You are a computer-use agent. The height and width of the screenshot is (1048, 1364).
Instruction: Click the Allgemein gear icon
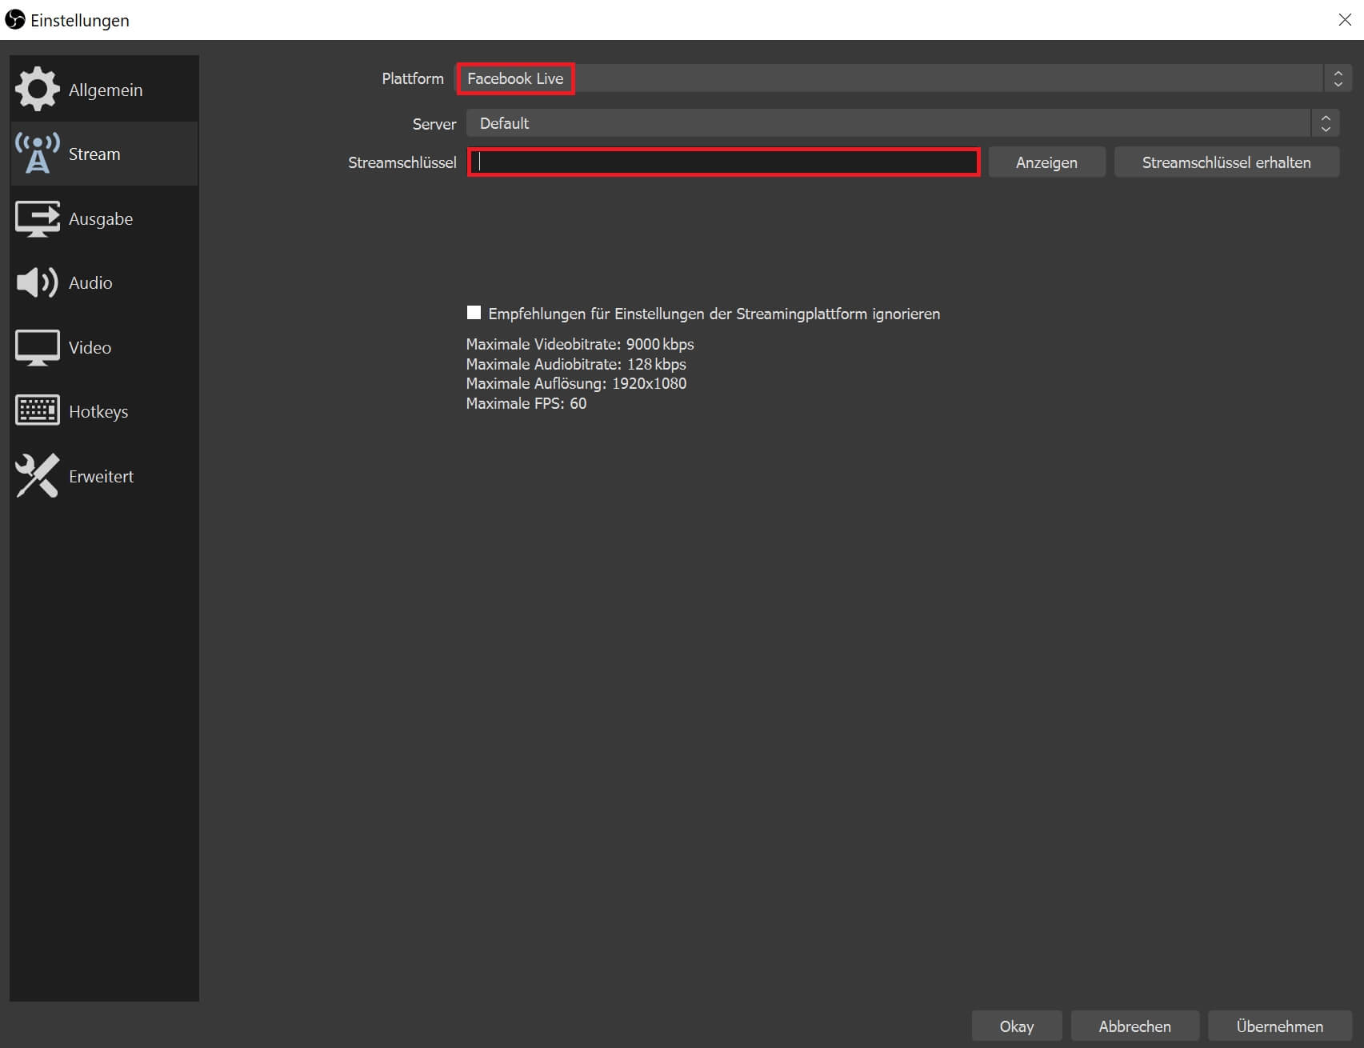coord(37,90)
